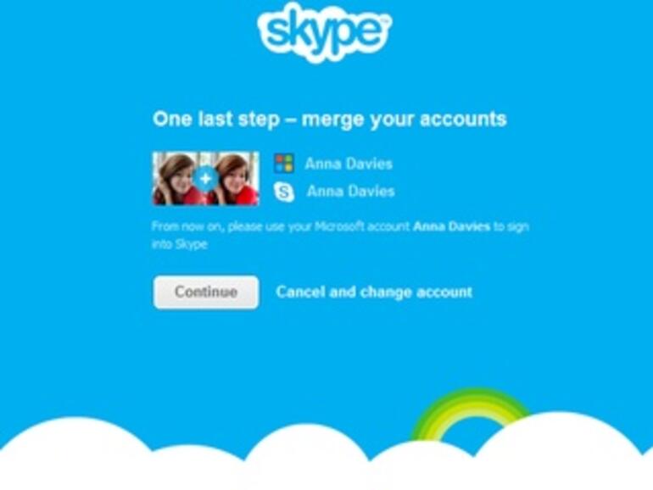Viewport: 653px width, 490px height.
Task: Click the word Microsoft in the instruction sentence
Action: pos(339,226)
